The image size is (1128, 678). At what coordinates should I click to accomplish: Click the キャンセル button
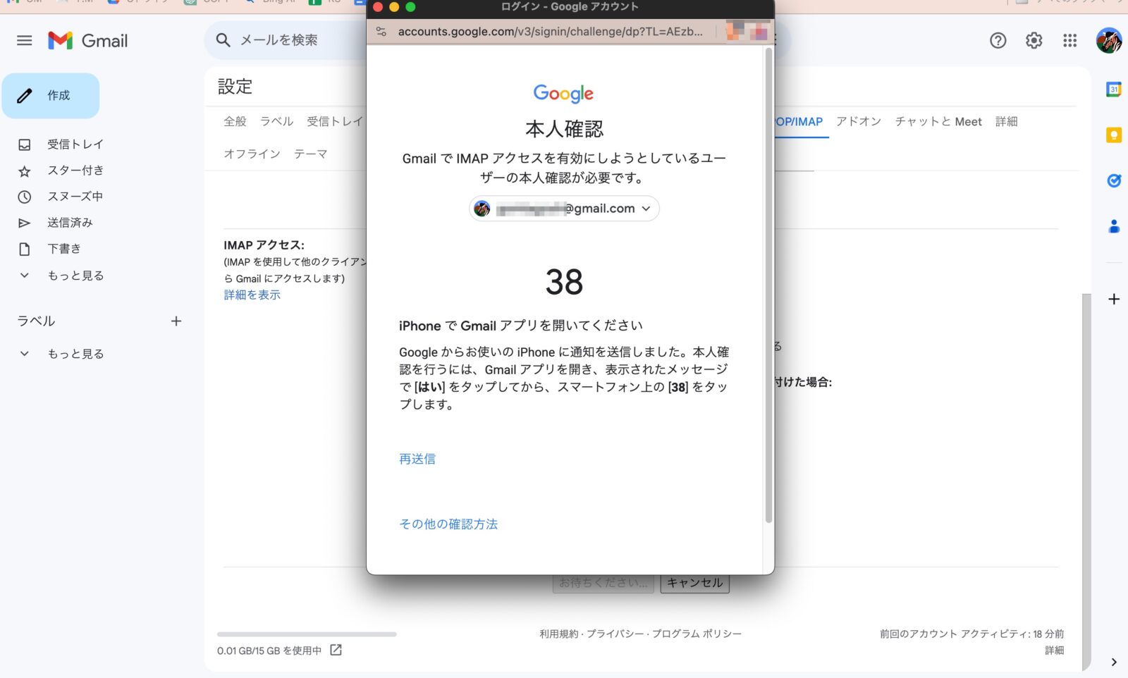point(694,583)
